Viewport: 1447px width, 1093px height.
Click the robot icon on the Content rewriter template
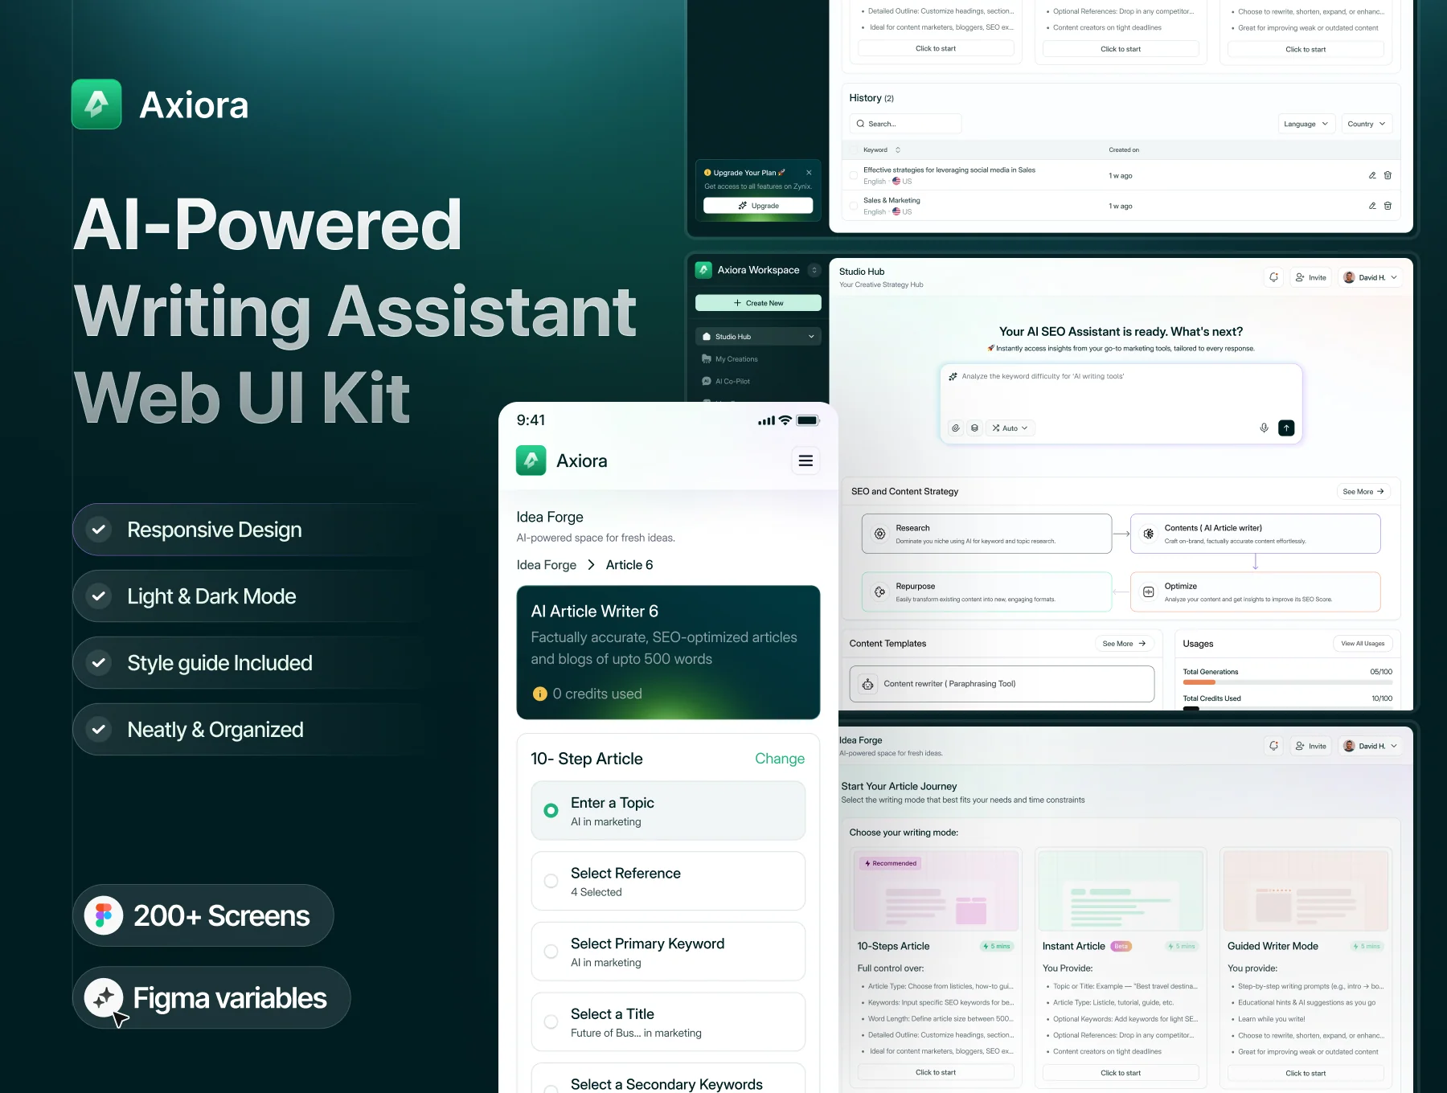[868, 684]
